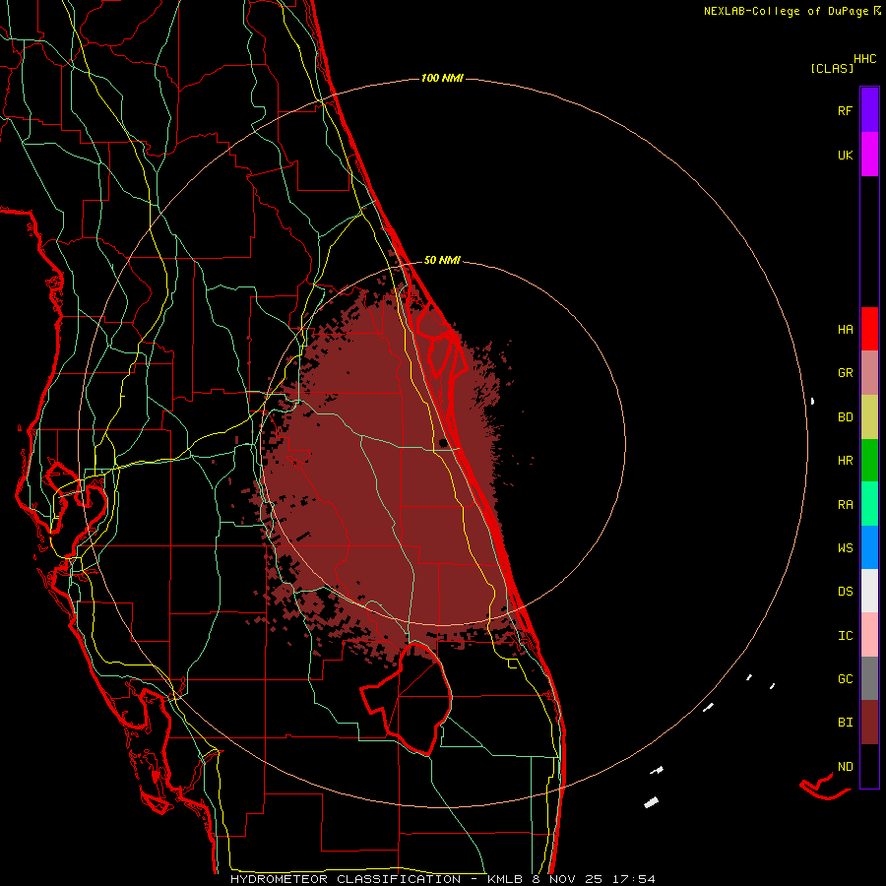Click the Hydrometeor Classification KMLB title text
This screenshot has height=886, width=886.
click(443, 879)
